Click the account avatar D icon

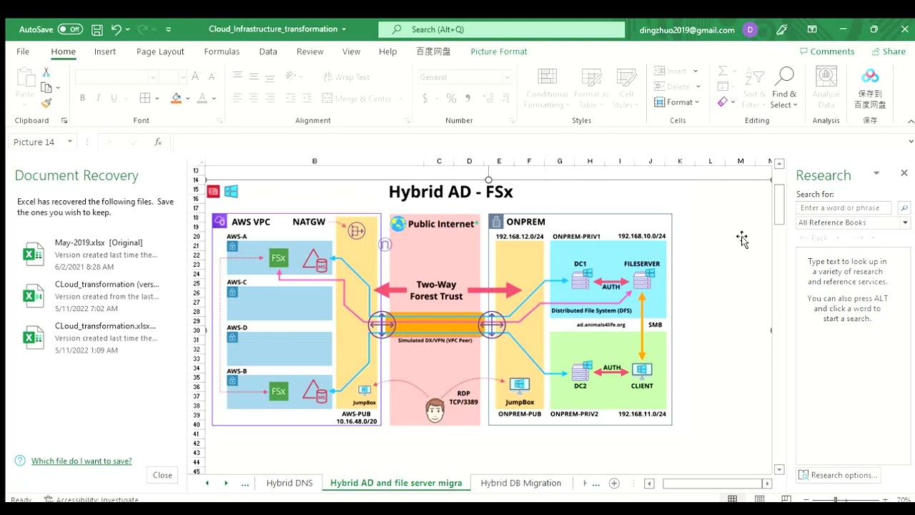pyautogui.click(x=750, y=29)
